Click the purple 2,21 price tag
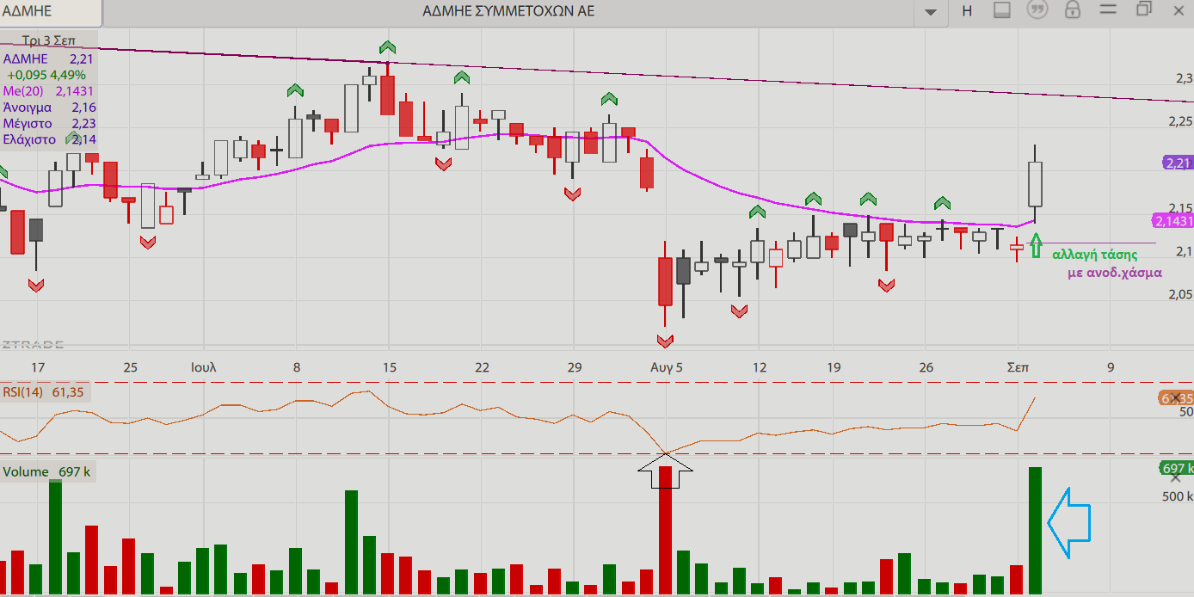Viewport: 1194px width, 597px height. (x=1177, y=163)
